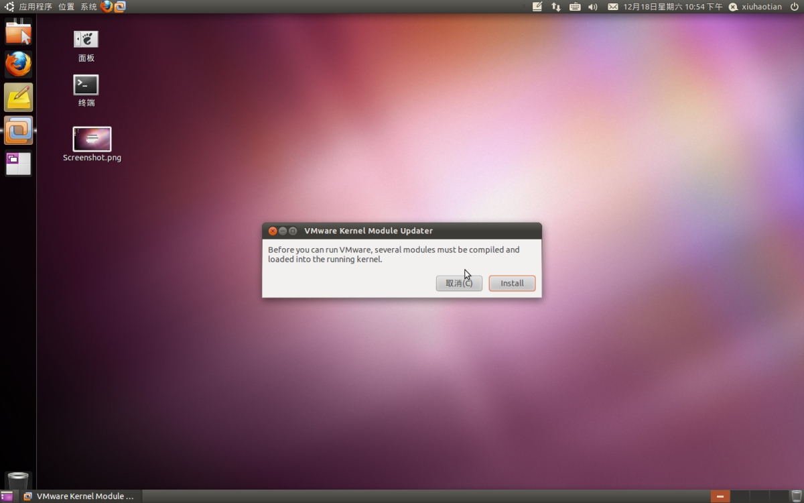Open the trash in the left dock
This screenshot has height=503, width=804.
(18, 480)
